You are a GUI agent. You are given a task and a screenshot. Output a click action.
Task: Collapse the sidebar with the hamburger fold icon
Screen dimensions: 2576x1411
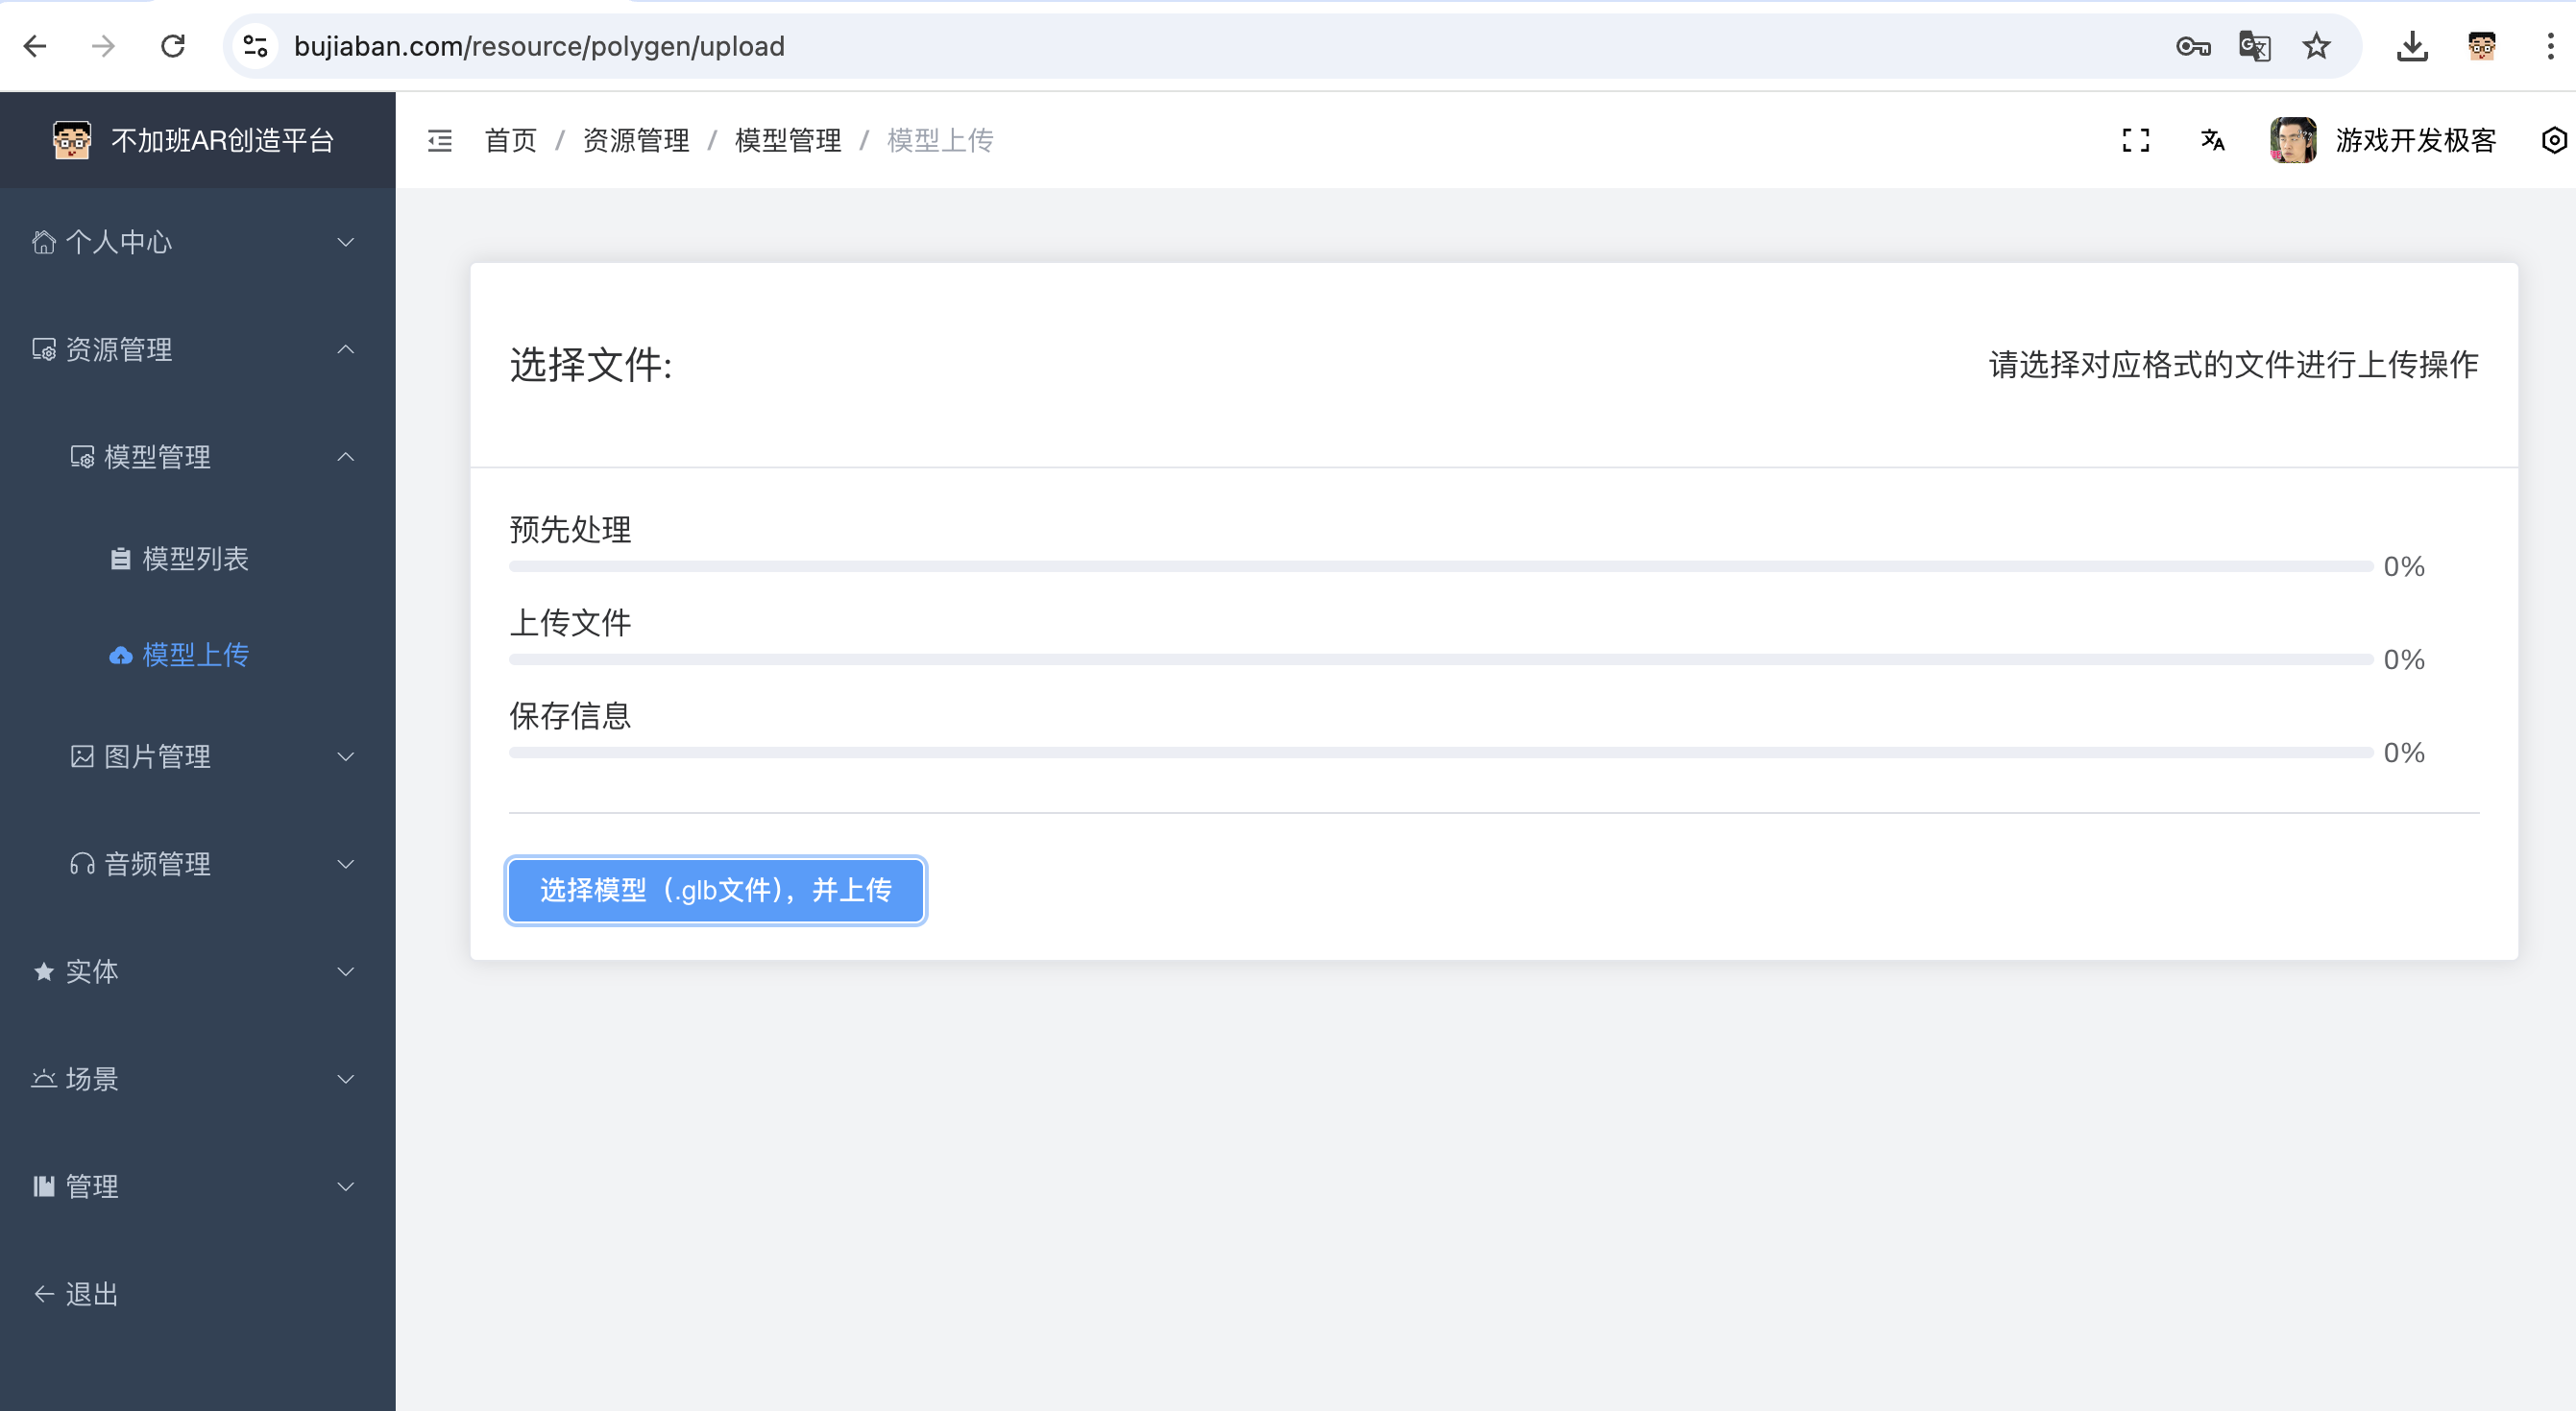point(440,140)
